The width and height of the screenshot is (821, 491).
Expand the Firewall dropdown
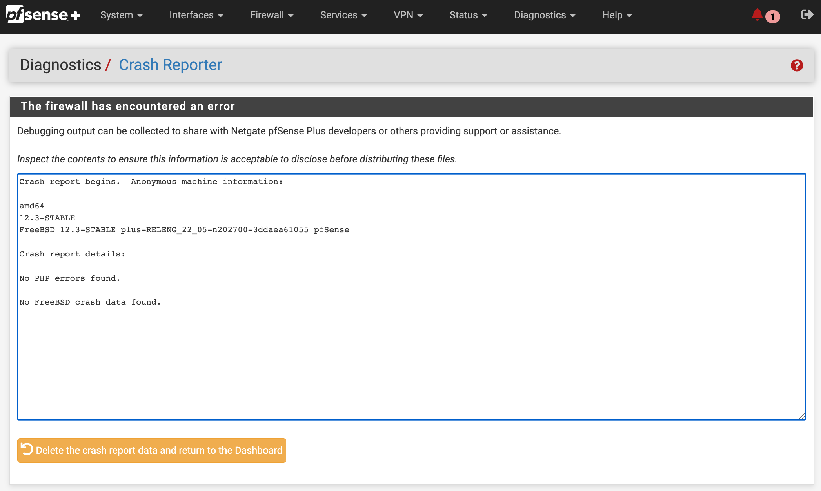[271, 15]
